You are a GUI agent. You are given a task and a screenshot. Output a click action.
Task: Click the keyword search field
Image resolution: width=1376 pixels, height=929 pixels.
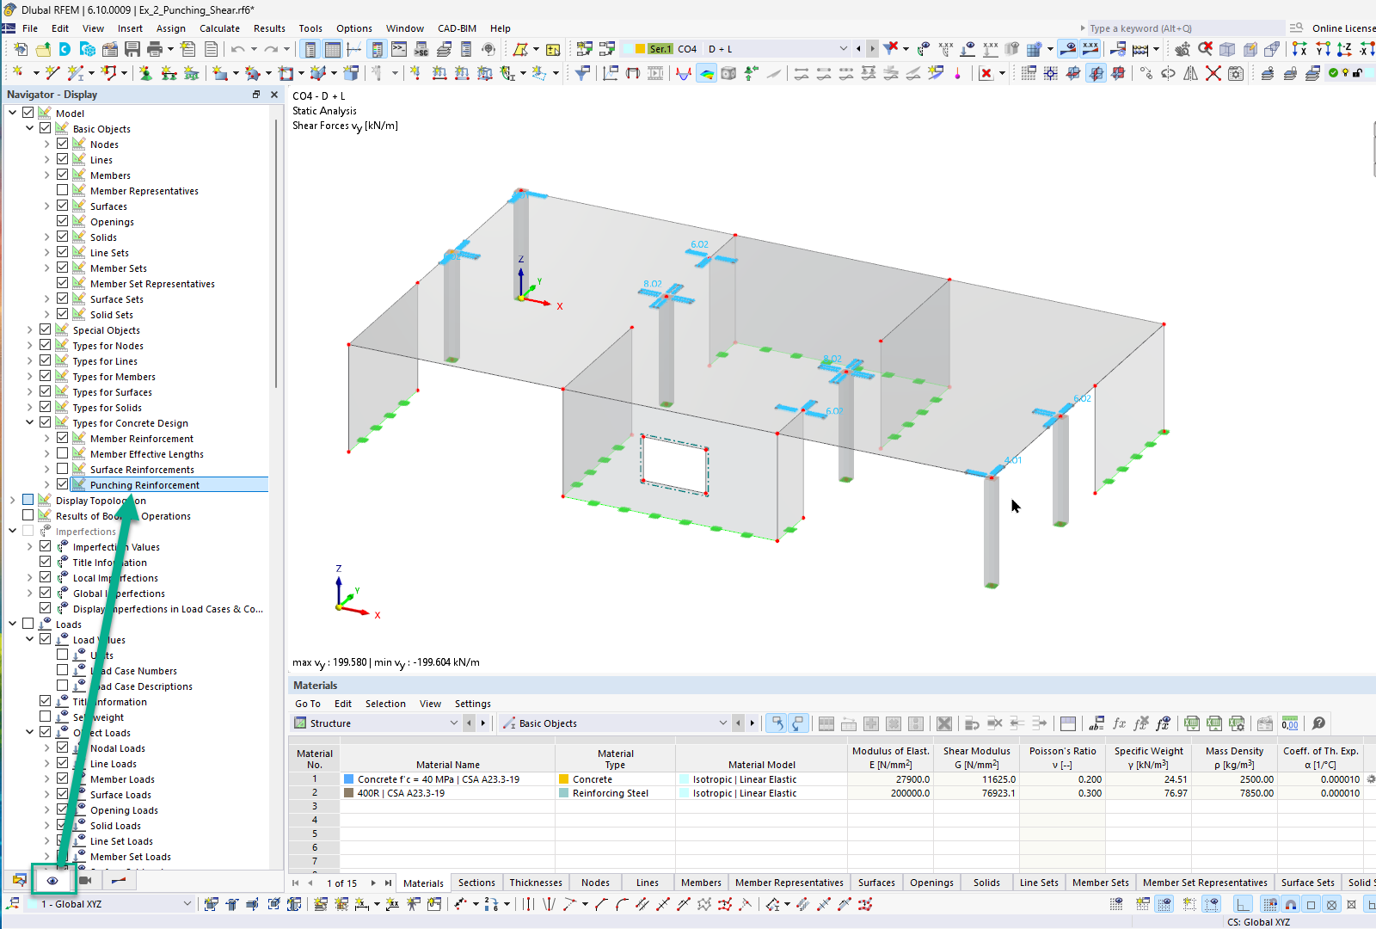click(x=1178, y=28)
